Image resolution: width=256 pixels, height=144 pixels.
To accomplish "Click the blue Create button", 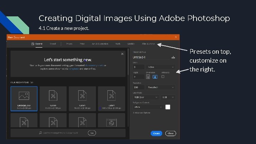I will (156, 133).
